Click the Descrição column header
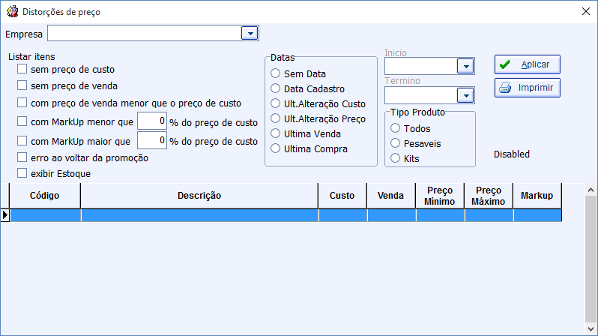The image size is (598, 336). (199, 196)
